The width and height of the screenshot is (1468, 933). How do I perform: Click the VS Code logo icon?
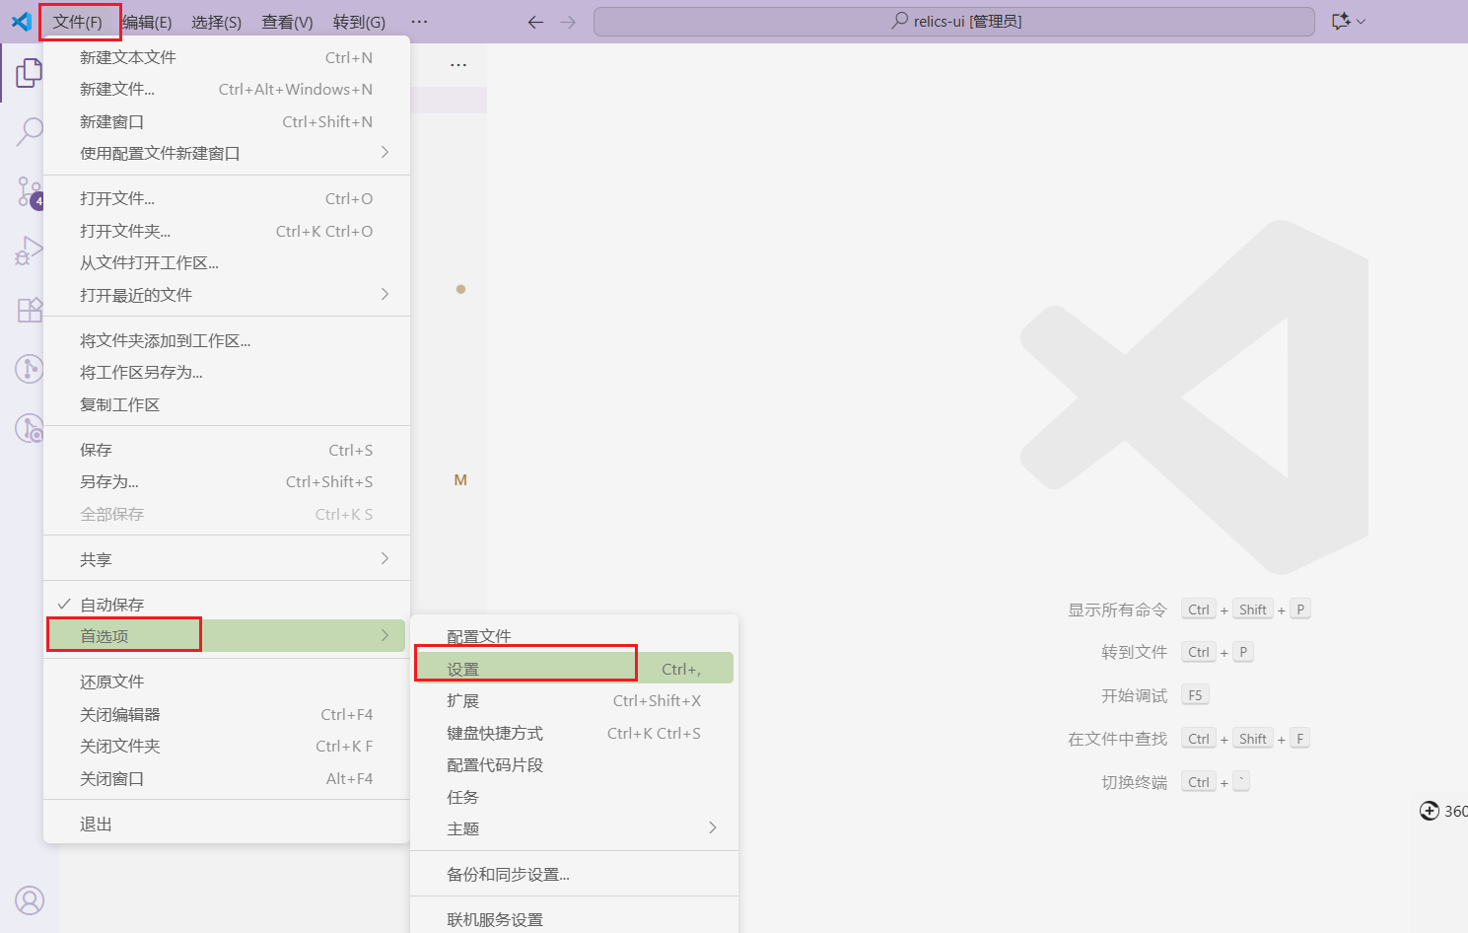(x=21, y=21)
